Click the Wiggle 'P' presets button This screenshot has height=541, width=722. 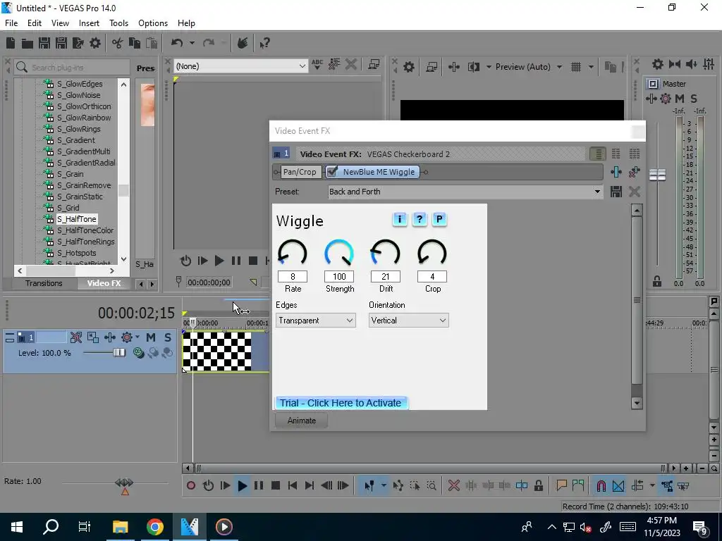point(439,220)
